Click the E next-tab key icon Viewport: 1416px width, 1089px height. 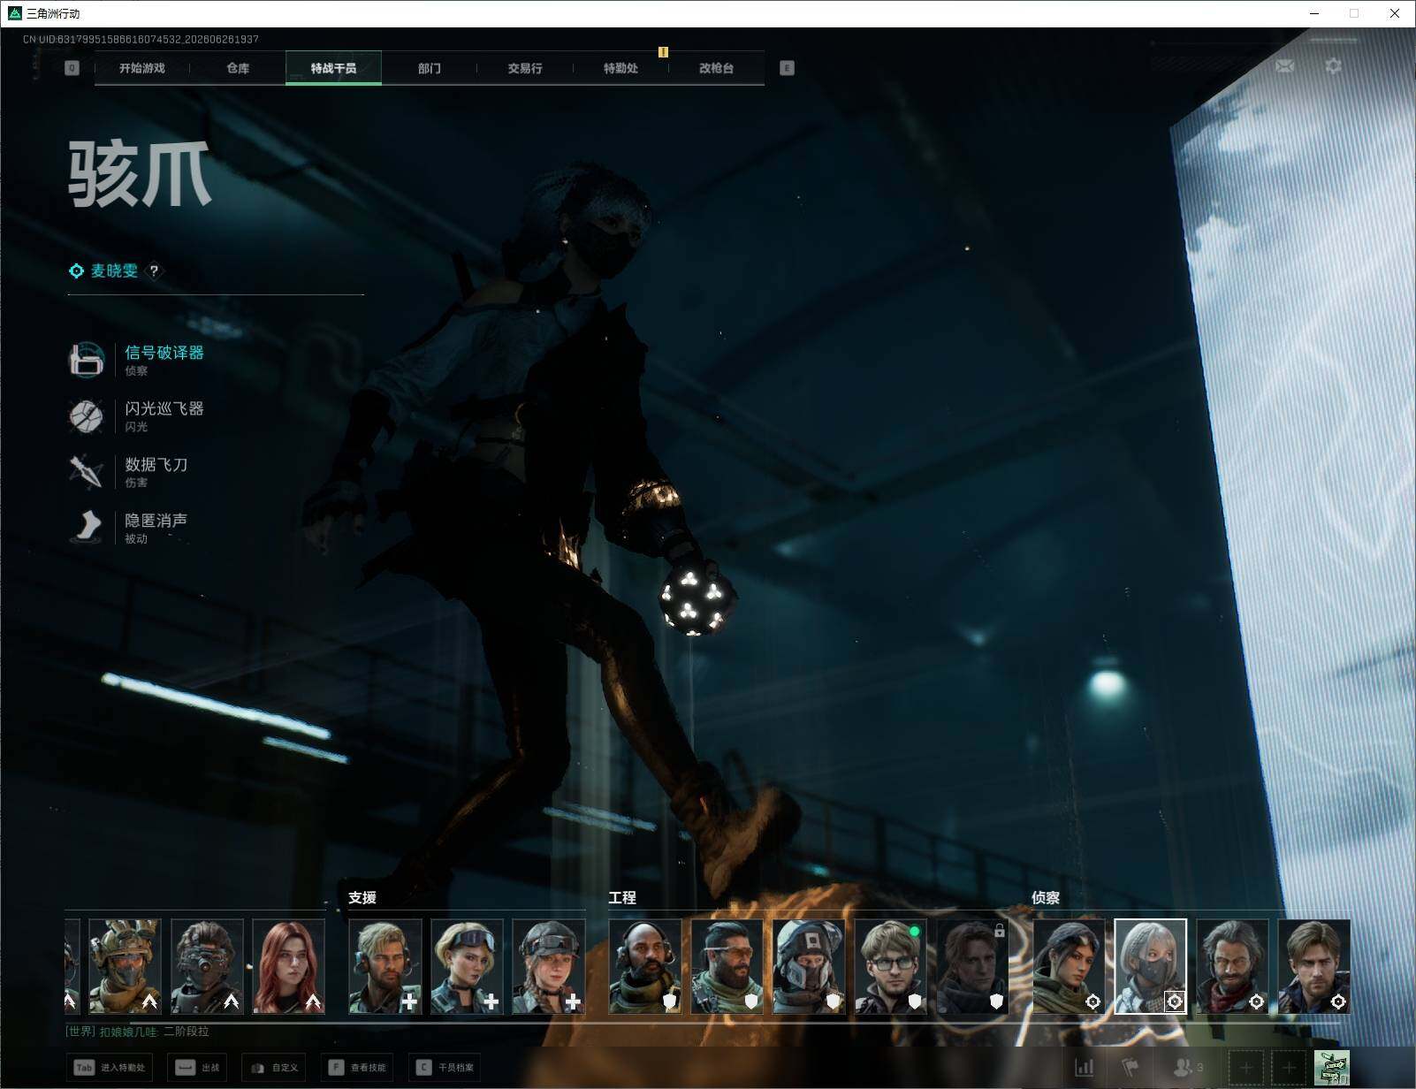tap(787, 68)
